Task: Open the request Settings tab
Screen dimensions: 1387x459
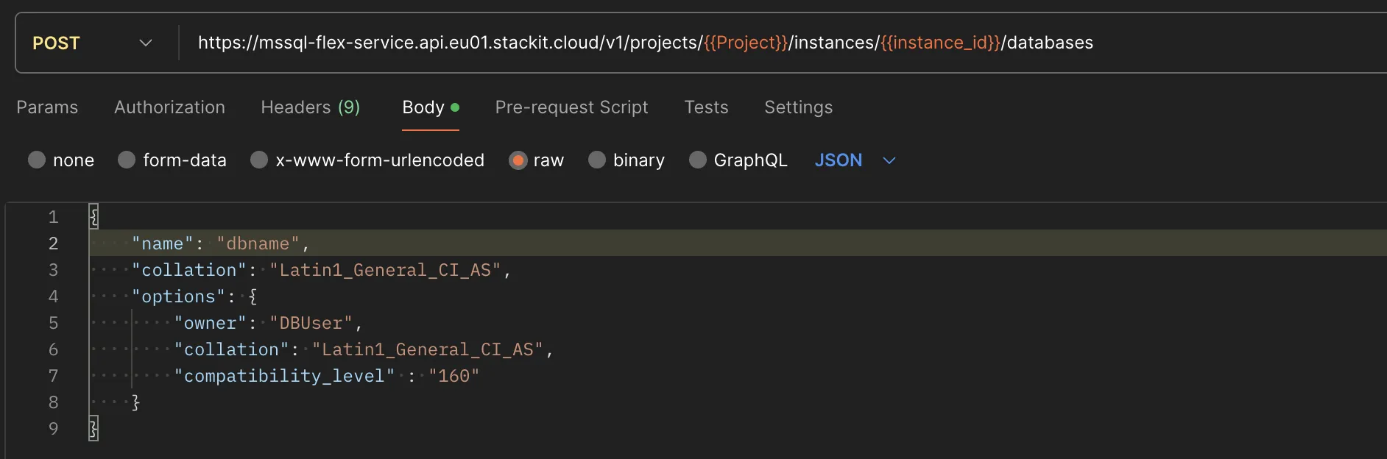Action: coord(798,107)
